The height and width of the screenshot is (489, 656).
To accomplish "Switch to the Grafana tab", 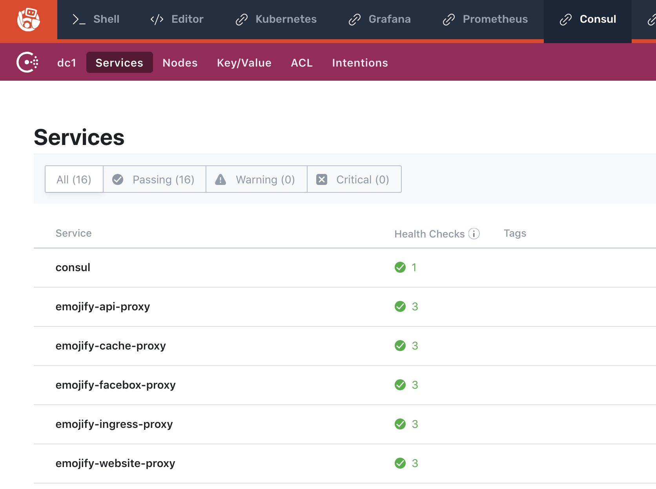I will point(379,19).
